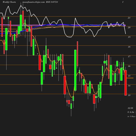Select the 15 price axis label
The height and width of the screenshot is (136, 136).
tap(129, 76)
